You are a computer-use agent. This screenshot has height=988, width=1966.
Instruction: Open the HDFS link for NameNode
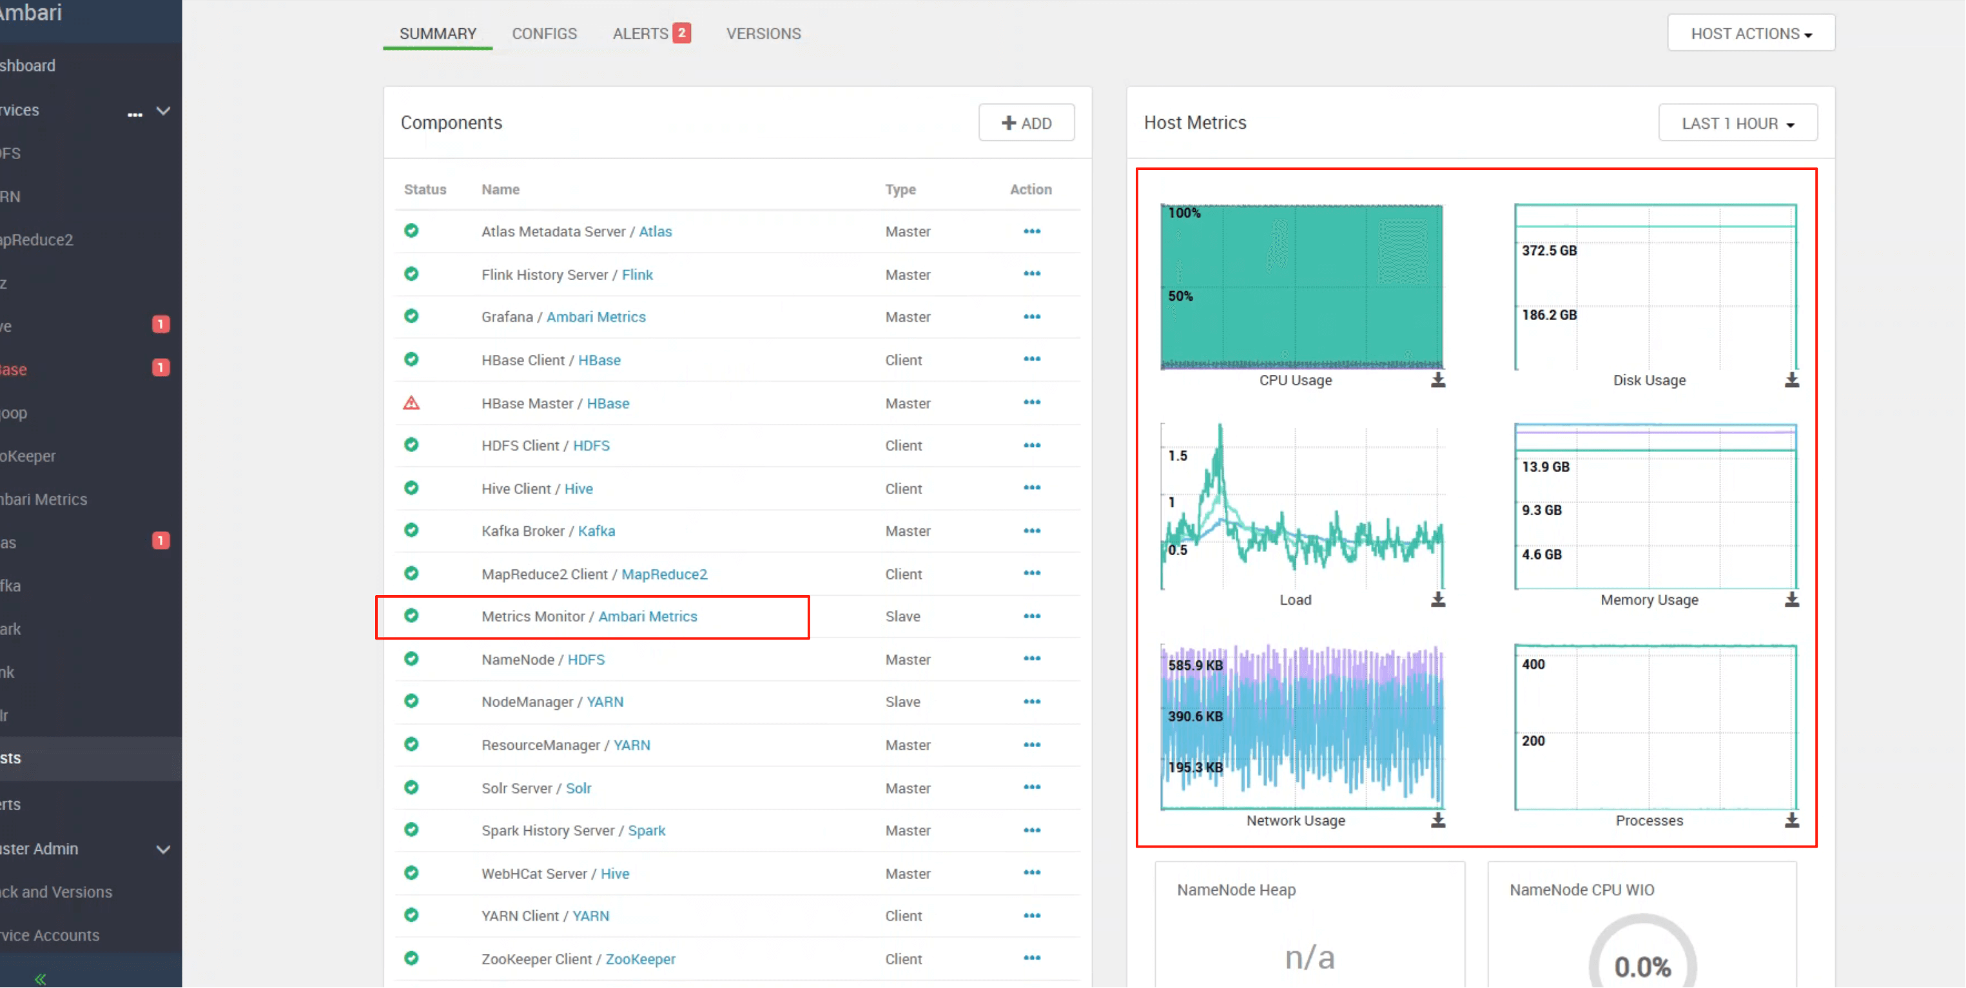point(587,659)
